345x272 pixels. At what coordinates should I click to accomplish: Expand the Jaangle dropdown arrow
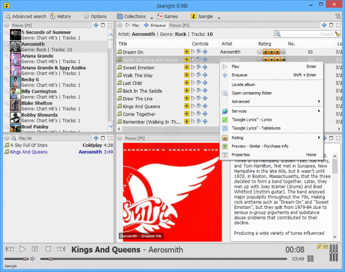coord(219,18)
